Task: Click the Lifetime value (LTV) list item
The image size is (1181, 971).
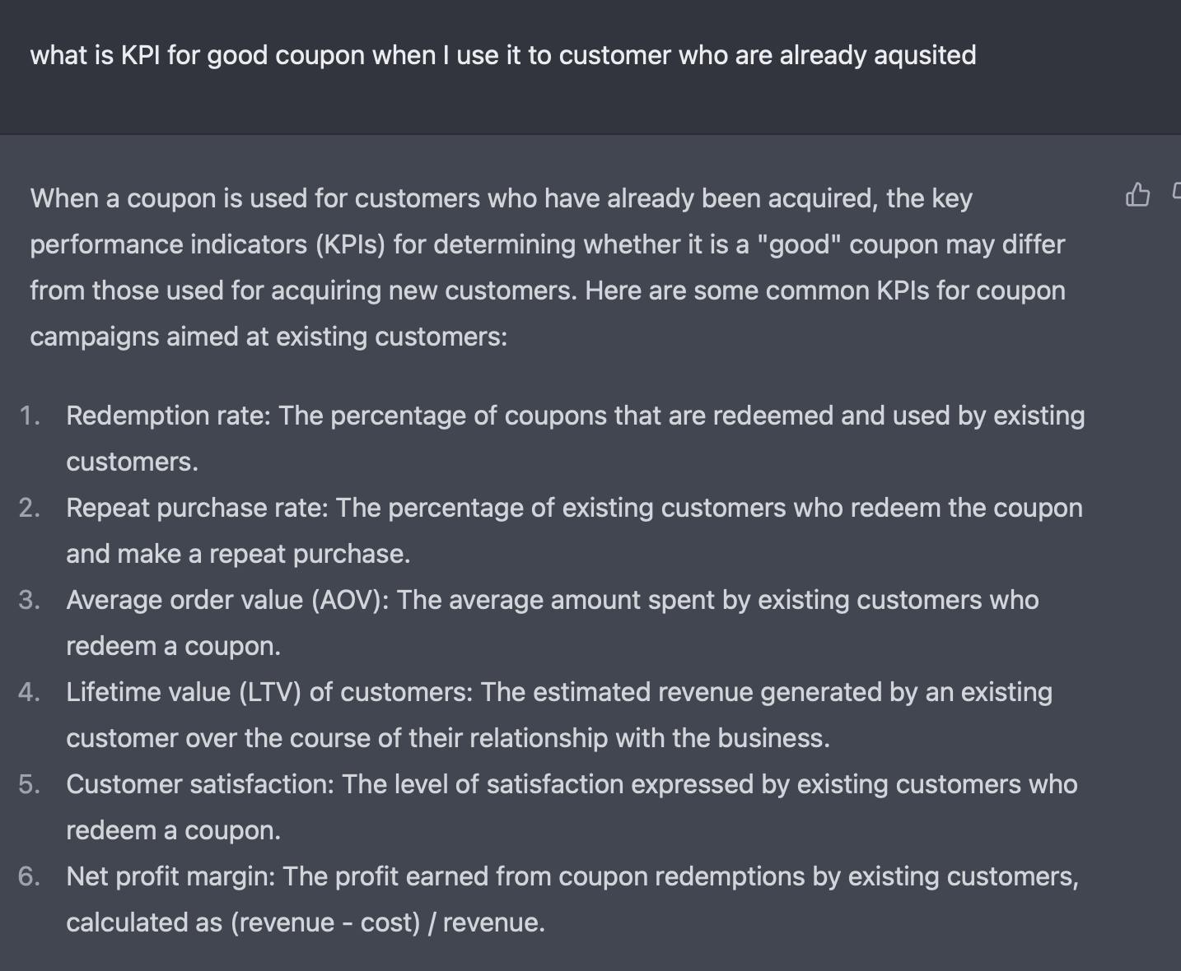Action: [x=559, y=715]
